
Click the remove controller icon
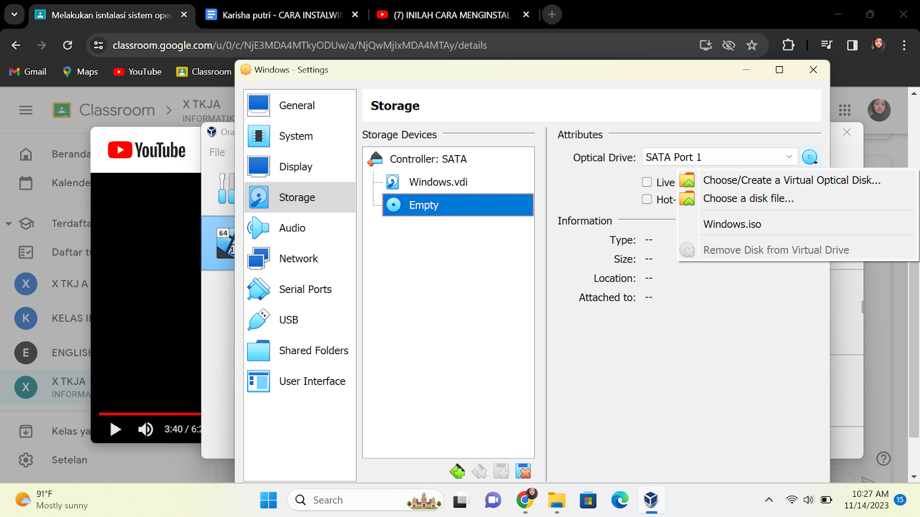point(480,472)
